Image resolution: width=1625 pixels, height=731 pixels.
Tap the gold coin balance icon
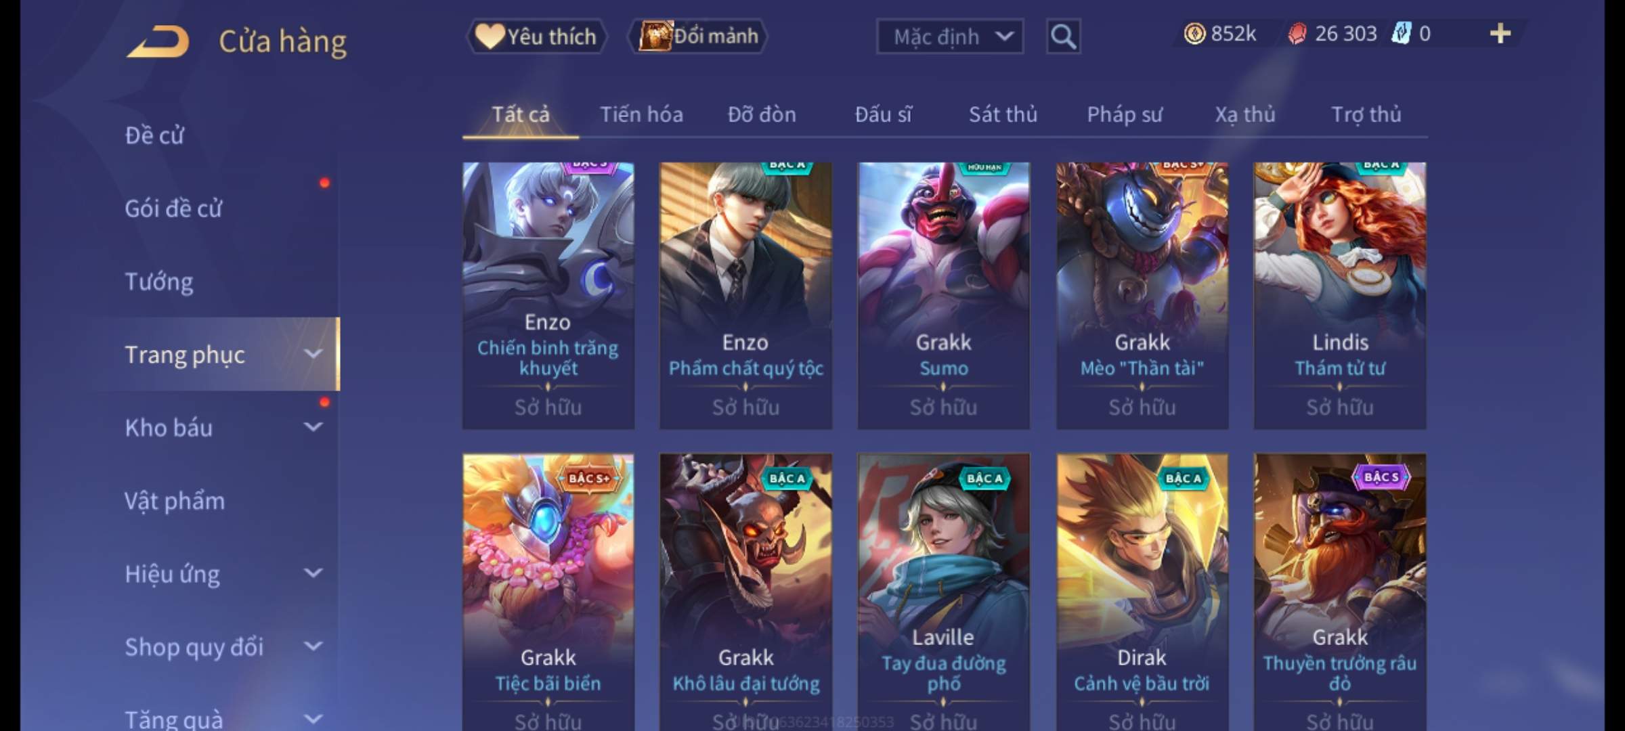(1194, 33)
